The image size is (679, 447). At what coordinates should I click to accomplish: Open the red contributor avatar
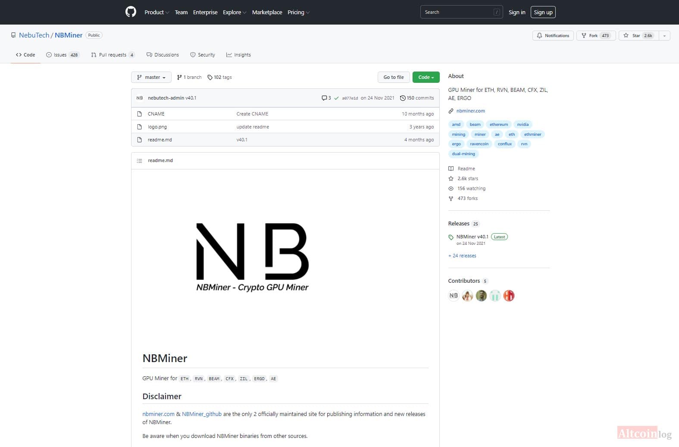point(509,296)
